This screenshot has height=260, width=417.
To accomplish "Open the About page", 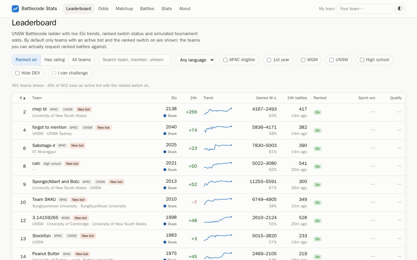I will pyautogui.click(x=185, y=9).
